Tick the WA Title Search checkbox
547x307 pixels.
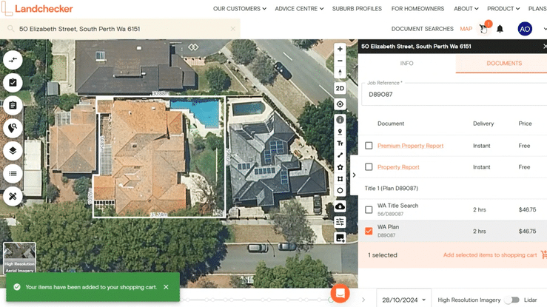click(369, 210)
